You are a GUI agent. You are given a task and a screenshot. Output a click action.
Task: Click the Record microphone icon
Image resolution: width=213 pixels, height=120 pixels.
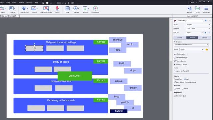(x=57, y=8)
